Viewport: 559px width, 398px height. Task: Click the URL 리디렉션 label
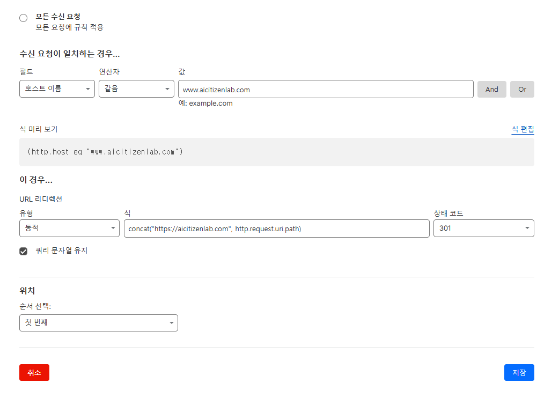tap(41, 199)
